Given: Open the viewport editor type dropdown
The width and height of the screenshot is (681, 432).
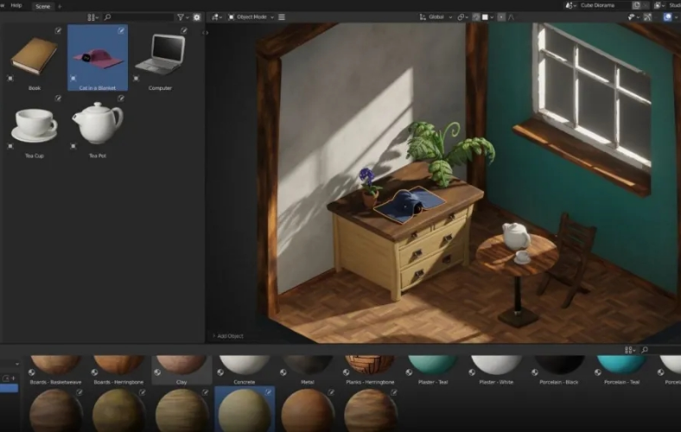Looking at the screenshot, I should pyautogui.click(x=217, y=17).
